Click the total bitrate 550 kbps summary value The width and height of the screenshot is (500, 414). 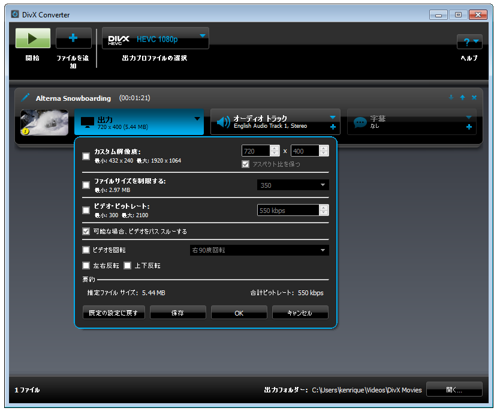click(x=311, y=293)
